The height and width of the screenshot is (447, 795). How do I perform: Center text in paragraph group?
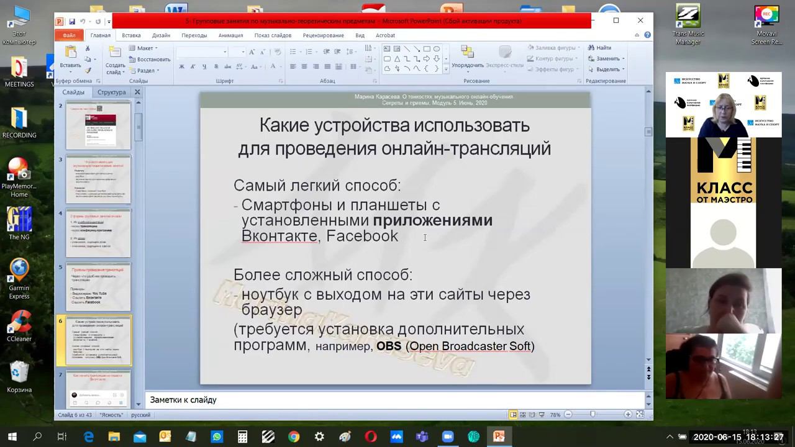point(304,66)
